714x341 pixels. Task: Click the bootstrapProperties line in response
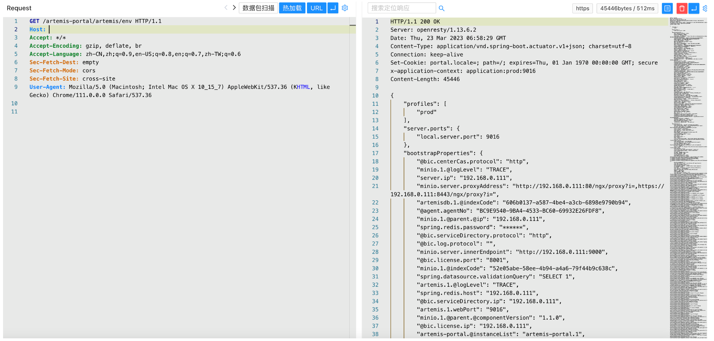443,153
